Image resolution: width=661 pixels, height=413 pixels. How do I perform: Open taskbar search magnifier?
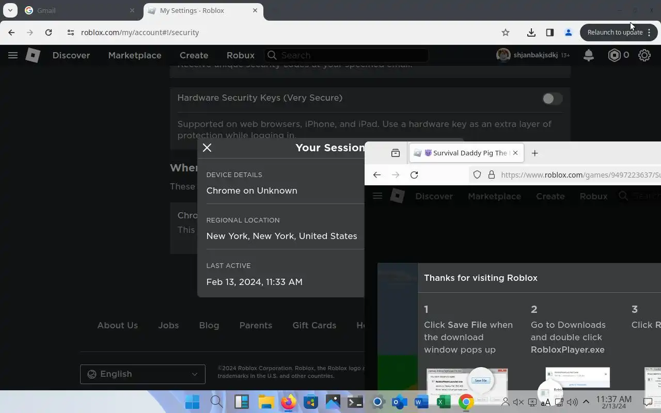216,402
